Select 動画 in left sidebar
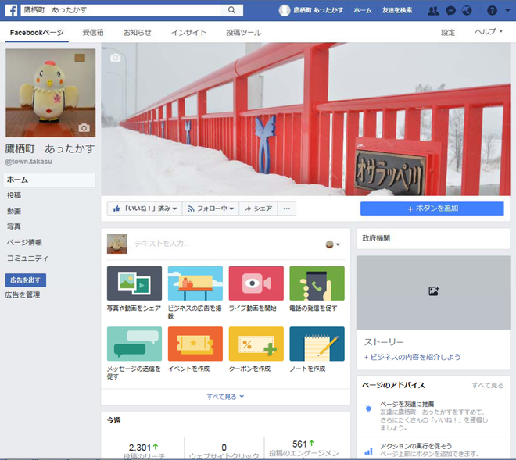Viewport: 516px width, 460px height. (14, 211)
